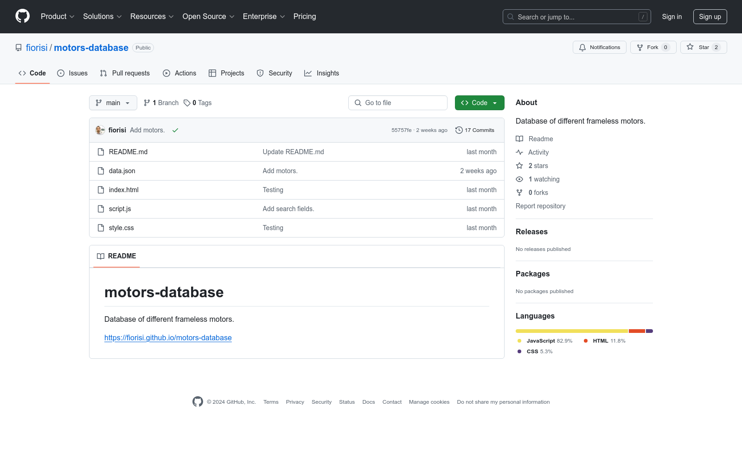The image size is (742, 463).
Task: Open the Security tab
Action: pyautogui.click(x=275, y=73)
